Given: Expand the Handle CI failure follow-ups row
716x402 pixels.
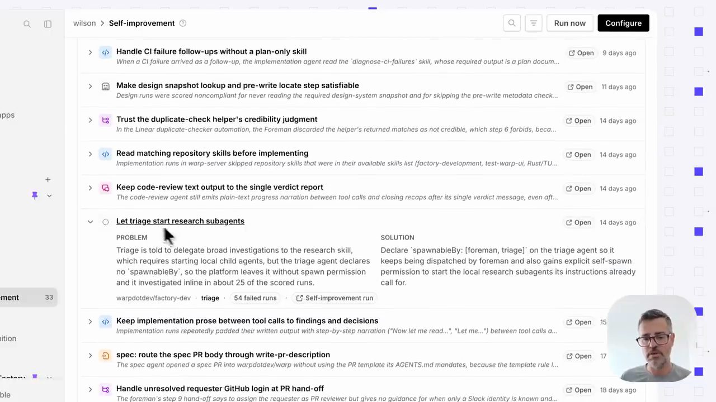Looking at the screenshot, I should coord(90,52).
